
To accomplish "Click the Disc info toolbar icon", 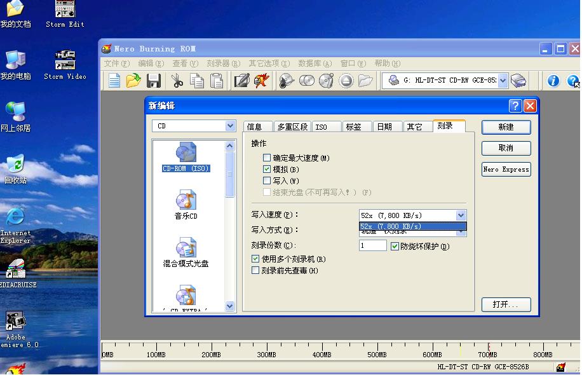I will pos(327,81).
